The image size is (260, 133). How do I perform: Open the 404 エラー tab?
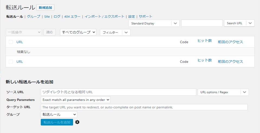point(72,16)
